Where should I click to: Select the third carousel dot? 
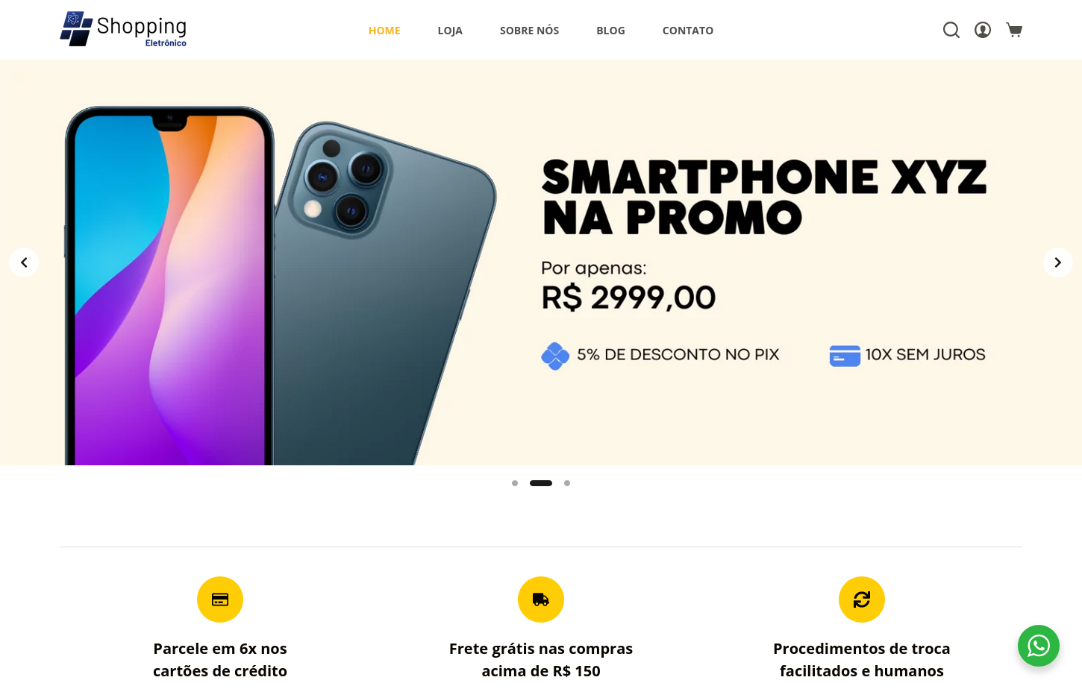(x=567, y=483)
